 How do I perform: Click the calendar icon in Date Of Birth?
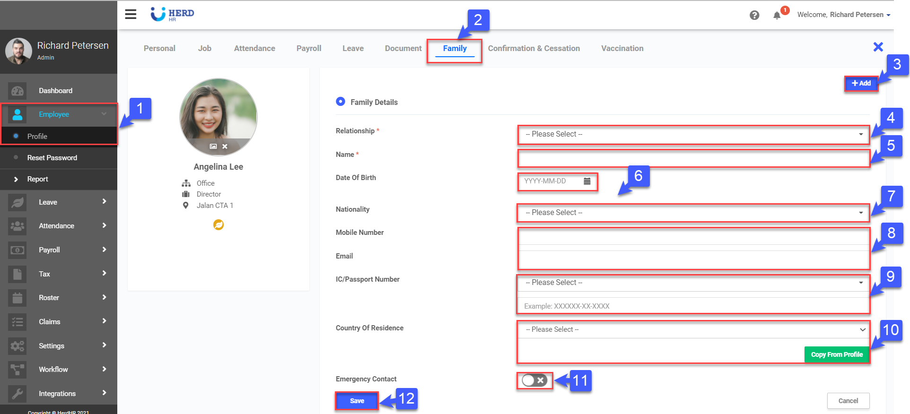pyautogui.click(x=587, y=181)
